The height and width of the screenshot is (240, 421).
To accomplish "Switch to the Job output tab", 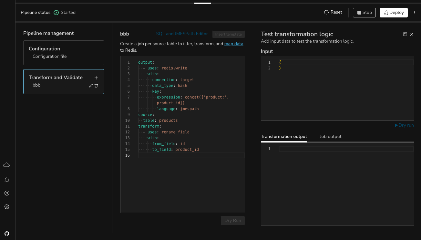I will point(330,136).
